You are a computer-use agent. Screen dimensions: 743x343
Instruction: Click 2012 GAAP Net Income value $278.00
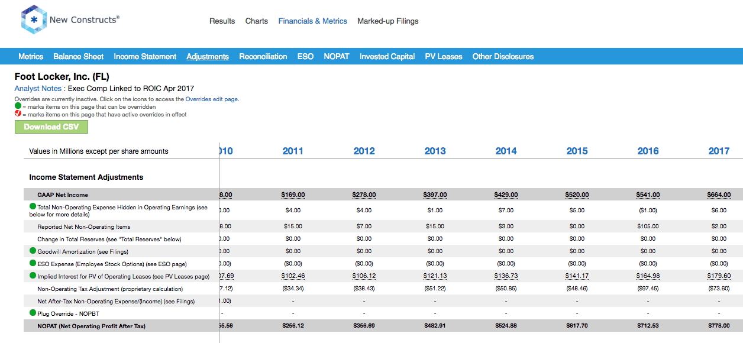(364, 195)
